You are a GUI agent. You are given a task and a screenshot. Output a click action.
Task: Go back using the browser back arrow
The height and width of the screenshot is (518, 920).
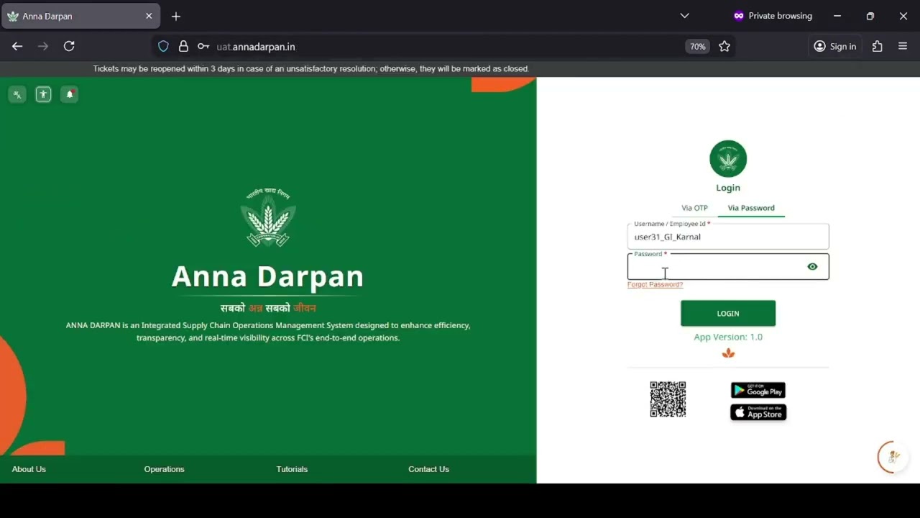17,46
